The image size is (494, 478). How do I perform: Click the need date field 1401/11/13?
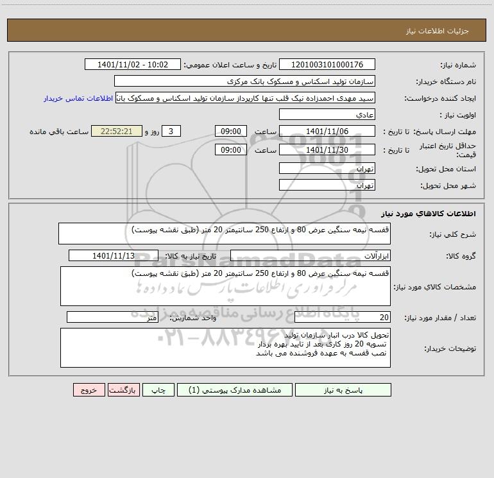click(114, 255)
